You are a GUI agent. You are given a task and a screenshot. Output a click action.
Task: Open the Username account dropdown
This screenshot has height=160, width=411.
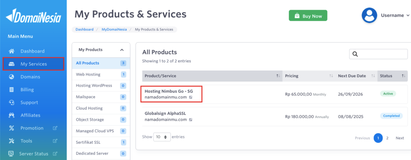pos(395,16)
